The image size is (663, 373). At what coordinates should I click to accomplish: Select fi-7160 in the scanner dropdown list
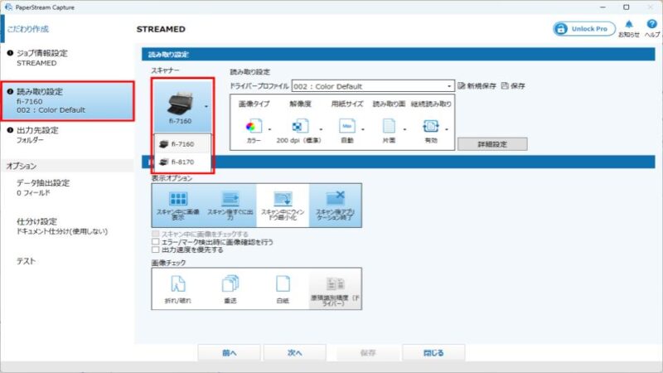182,143
